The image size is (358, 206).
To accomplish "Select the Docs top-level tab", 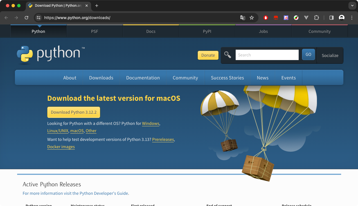I will 151,31.
